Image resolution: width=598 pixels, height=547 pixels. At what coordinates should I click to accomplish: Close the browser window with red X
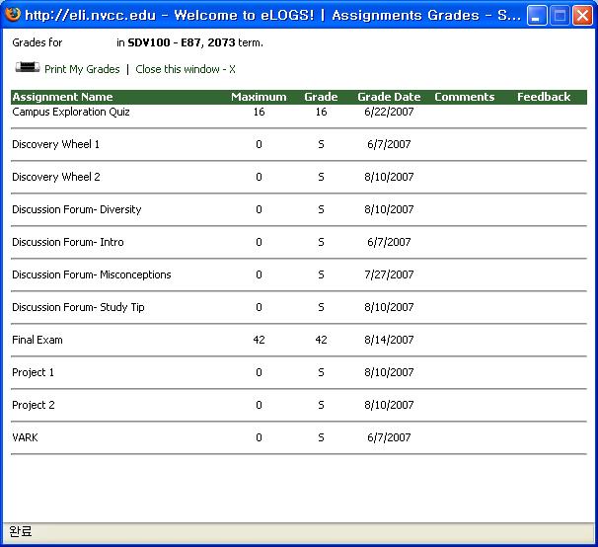[x=582, y=16]
